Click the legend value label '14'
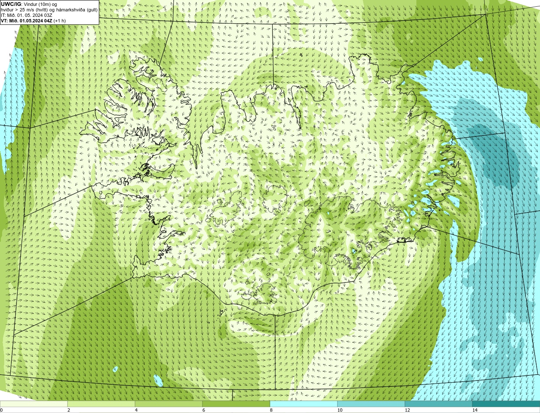 tap(475, 410)
